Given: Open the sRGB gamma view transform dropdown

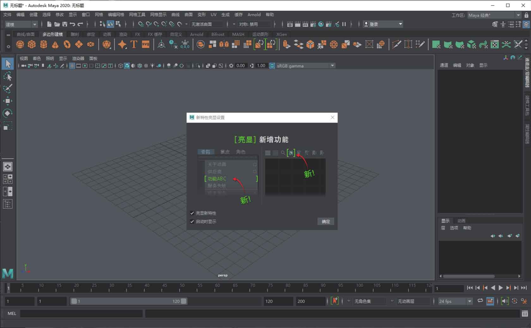Looking at the screenshot, I should click(x=305, y=66).
